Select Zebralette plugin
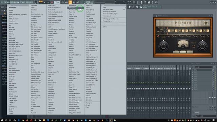 point(89,100)
